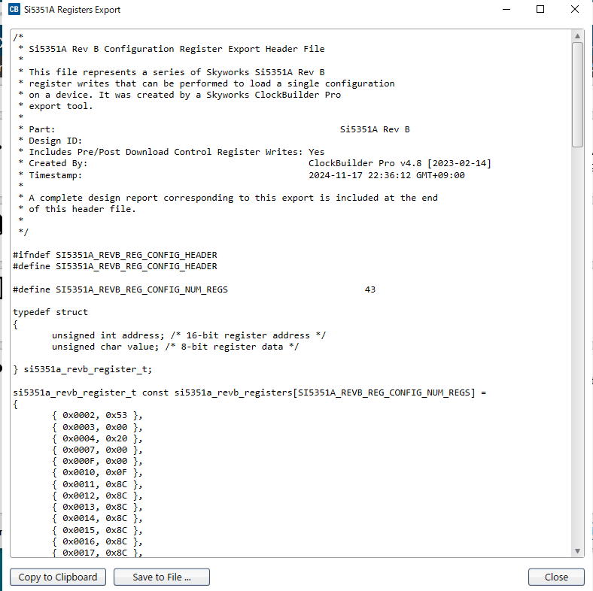Click 'unsigned char value;' line
Image resolution: width=593 pixels, height=591 pixels.
point(105,347)
